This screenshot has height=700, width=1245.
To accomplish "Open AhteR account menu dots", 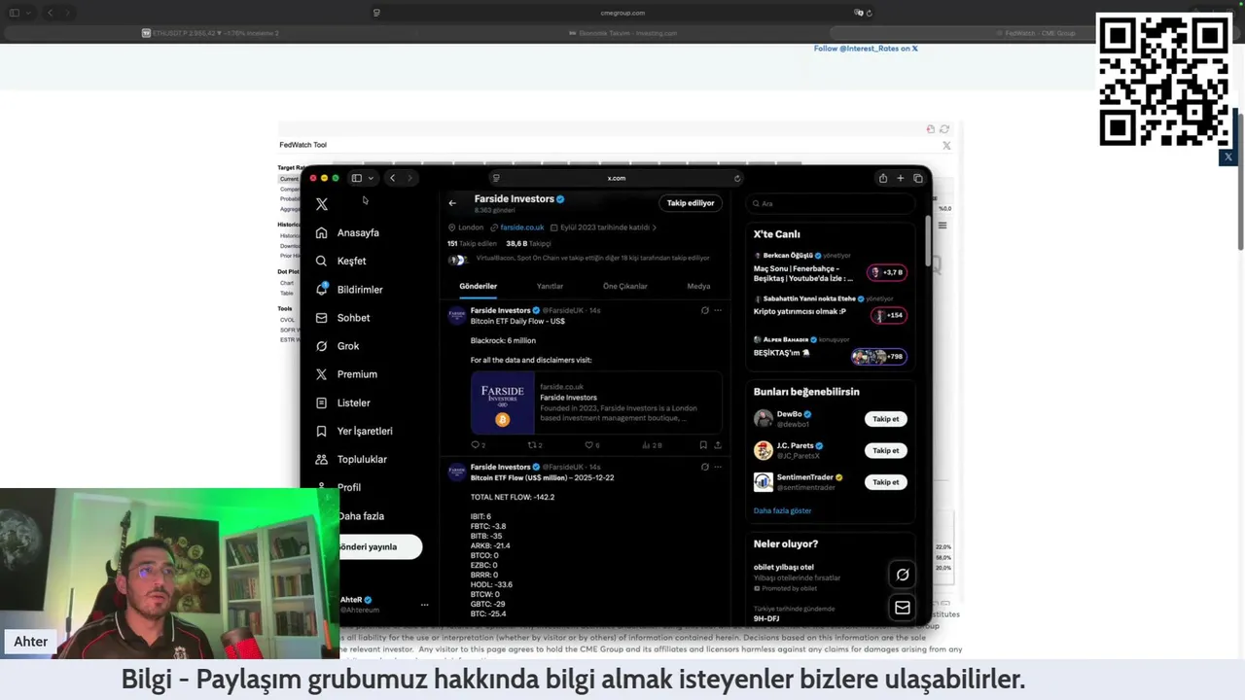I will [424, 605].
